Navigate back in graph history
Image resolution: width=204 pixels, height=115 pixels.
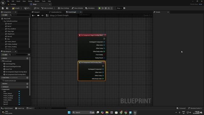pos(38,16)
